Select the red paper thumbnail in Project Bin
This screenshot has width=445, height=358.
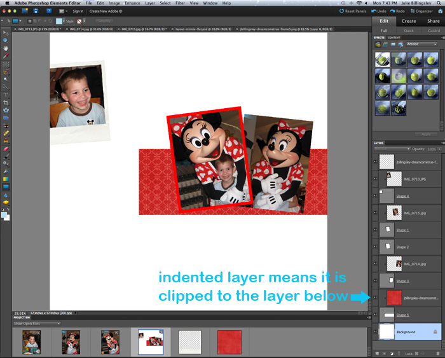click(x=229, y=342)
